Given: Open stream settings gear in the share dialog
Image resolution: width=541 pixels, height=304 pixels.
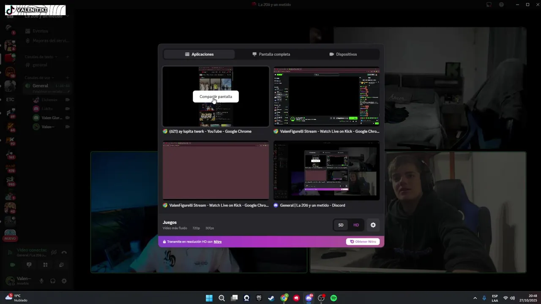Looking at the screenshot, I should point(373,225).
